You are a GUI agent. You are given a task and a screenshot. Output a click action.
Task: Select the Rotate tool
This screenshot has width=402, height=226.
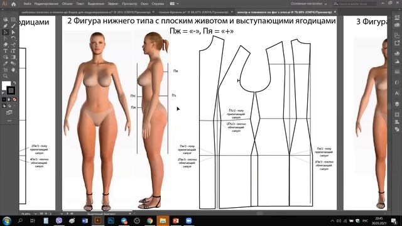13,38
